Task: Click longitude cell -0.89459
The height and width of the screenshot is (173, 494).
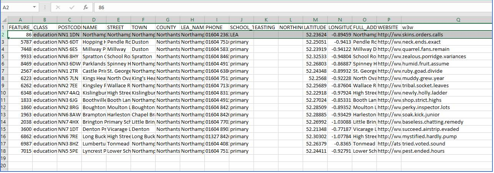Action: pos(340,34)
